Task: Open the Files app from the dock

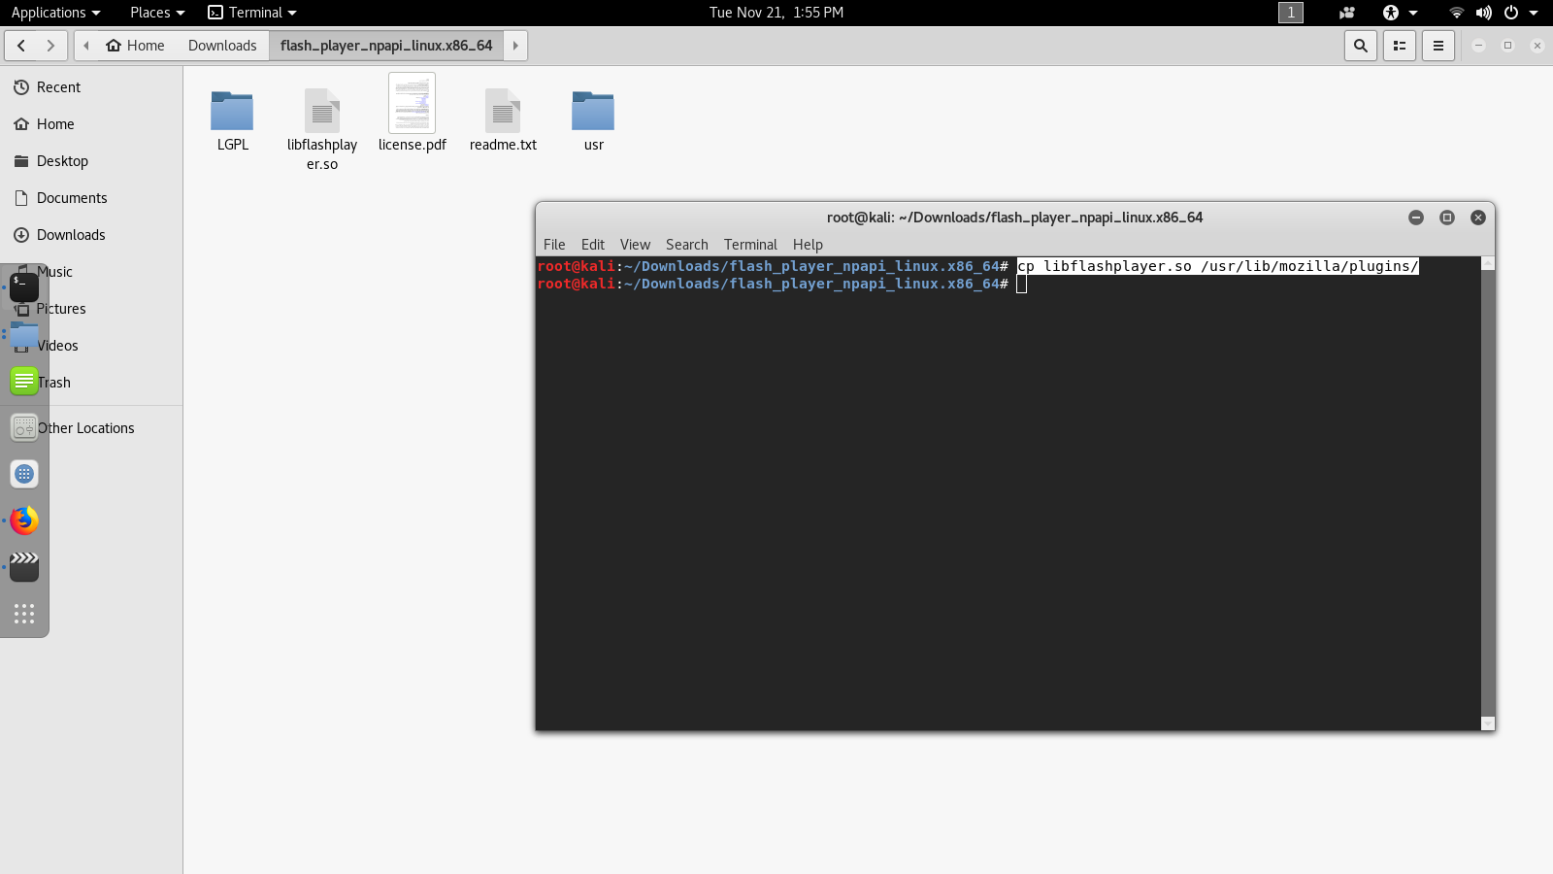Action: coord(24,335)
